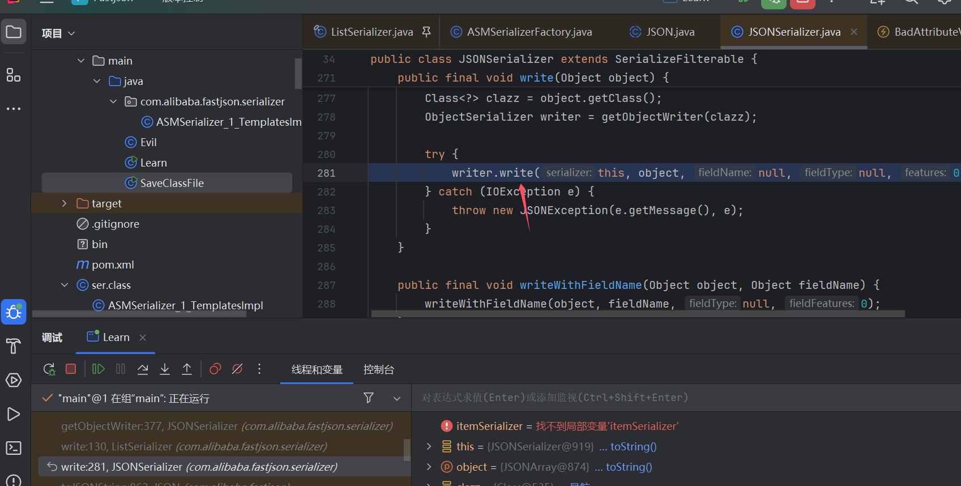Step out of the current method
This screenshot has width=961, height=486.
[187, 369]
